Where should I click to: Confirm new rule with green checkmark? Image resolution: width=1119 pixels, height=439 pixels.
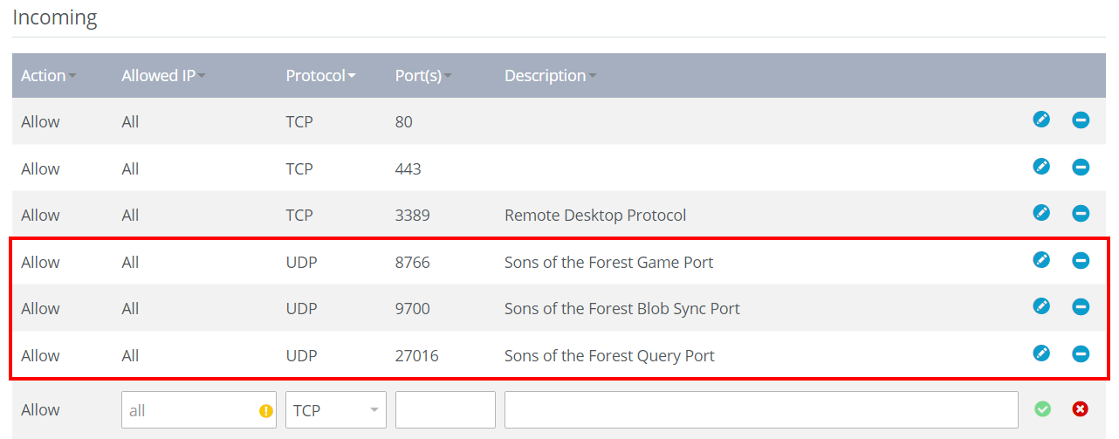(x=1043, y=408)
